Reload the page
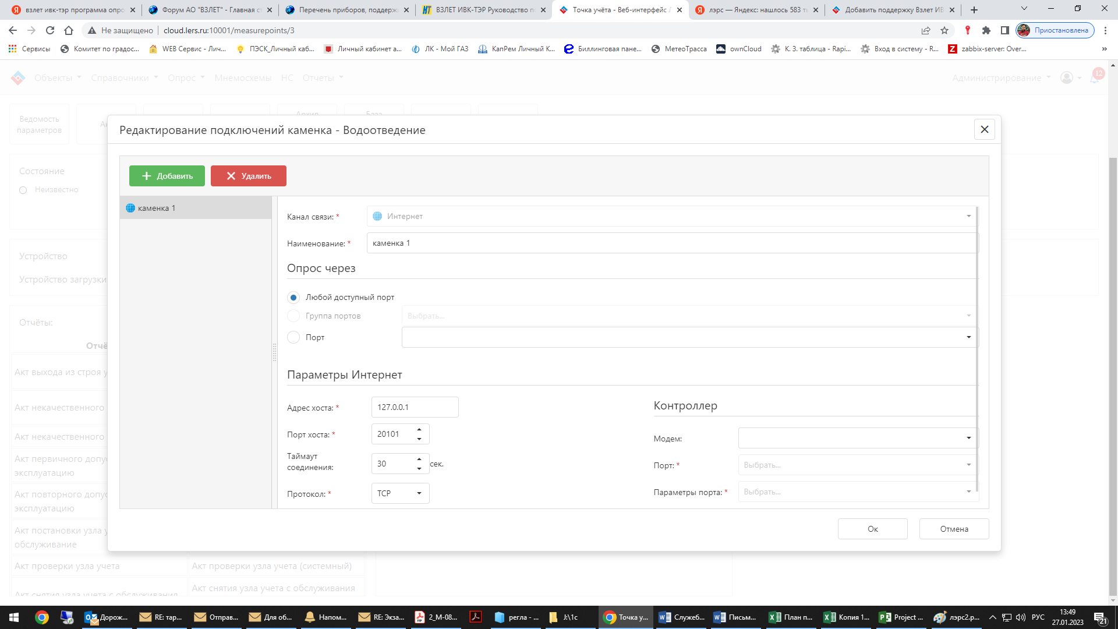Screen dimensions: 1118x629 [x=50, y=30]
